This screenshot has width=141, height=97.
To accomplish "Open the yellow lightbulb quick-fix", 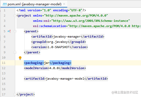I will [20, 58].
